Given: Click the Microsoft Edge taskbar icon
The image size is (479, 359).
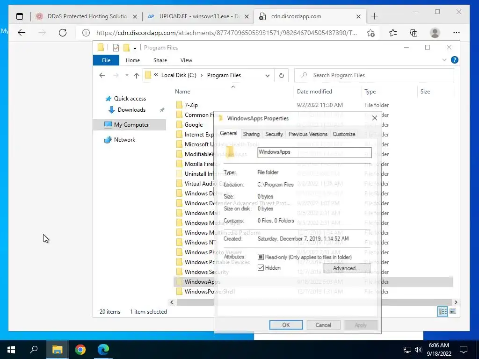Looking at the screenshot, I should tap(103, 350).
